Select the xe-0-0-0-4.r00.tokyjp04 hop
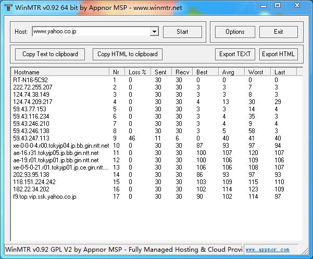Image resolution: width=313 pixels, height=259 pixels. coord(157,146)
